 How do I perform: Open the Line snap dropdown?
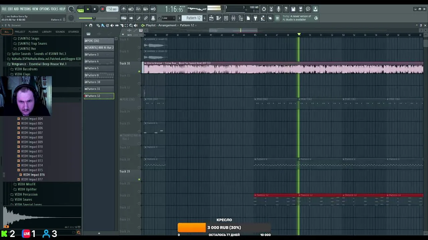coord(168,18)
